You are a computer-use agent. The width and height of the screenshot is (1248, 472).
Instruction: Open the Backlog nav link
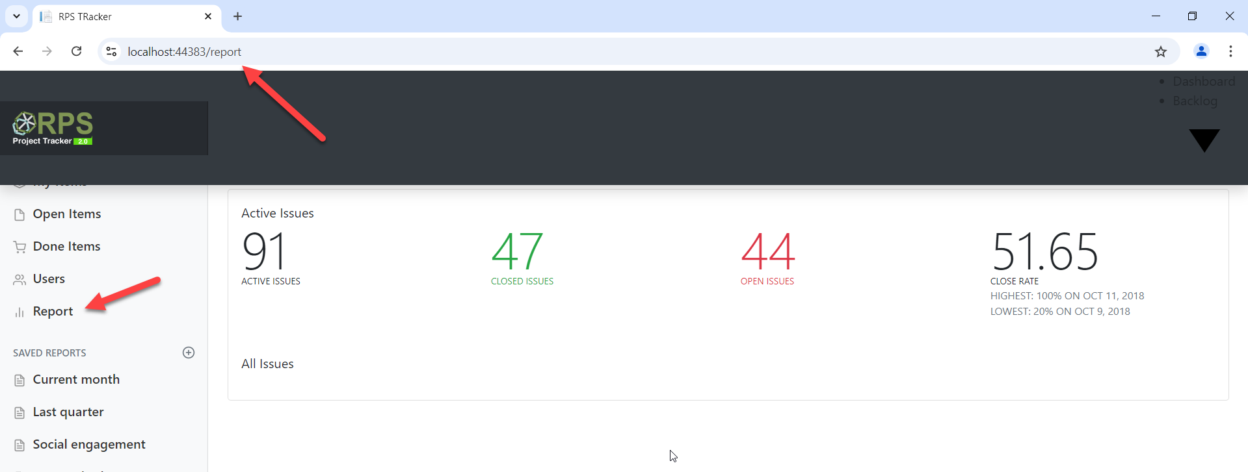click(x=1195, y=101)
